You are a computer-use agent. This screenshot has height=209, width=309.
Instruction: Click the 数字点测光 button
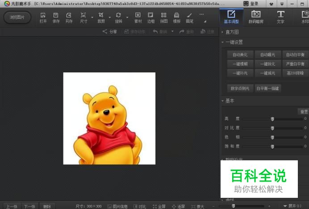coord(240,88)
